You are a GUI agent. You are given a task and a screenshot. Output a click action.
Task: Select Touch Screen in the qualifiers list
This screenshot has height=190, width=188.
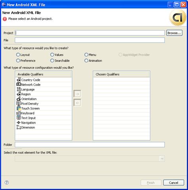[x=44, y=108]
